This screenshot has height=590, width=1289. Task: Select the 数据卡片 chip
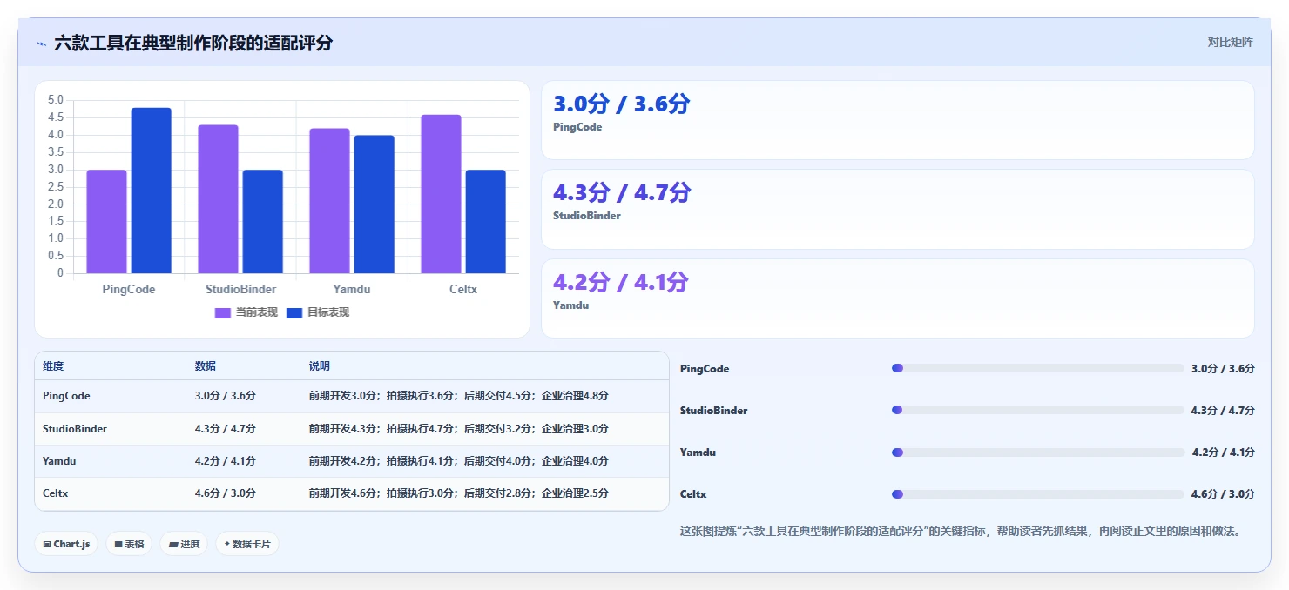point(247,544)
